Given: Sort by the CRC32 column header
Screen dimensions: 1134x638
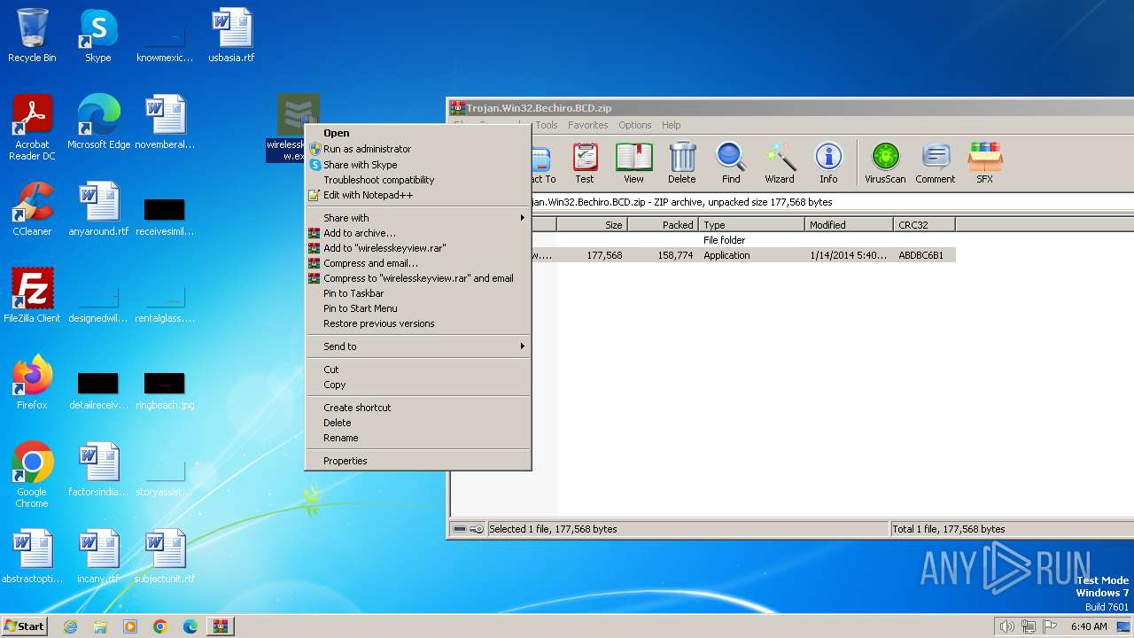Looking at the screenshot, I should coord(924,225).
